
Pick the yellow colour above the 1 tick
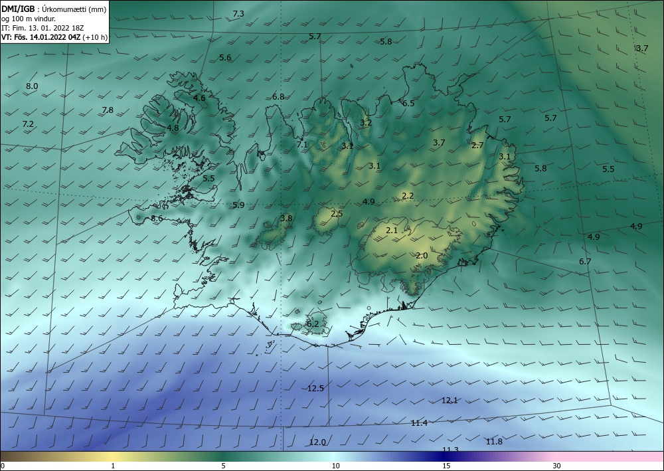(x=113, y=456)
